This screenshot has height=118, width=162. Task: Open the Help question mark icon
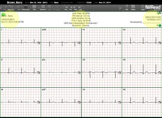pyautogui.click(x=127, y=7)
